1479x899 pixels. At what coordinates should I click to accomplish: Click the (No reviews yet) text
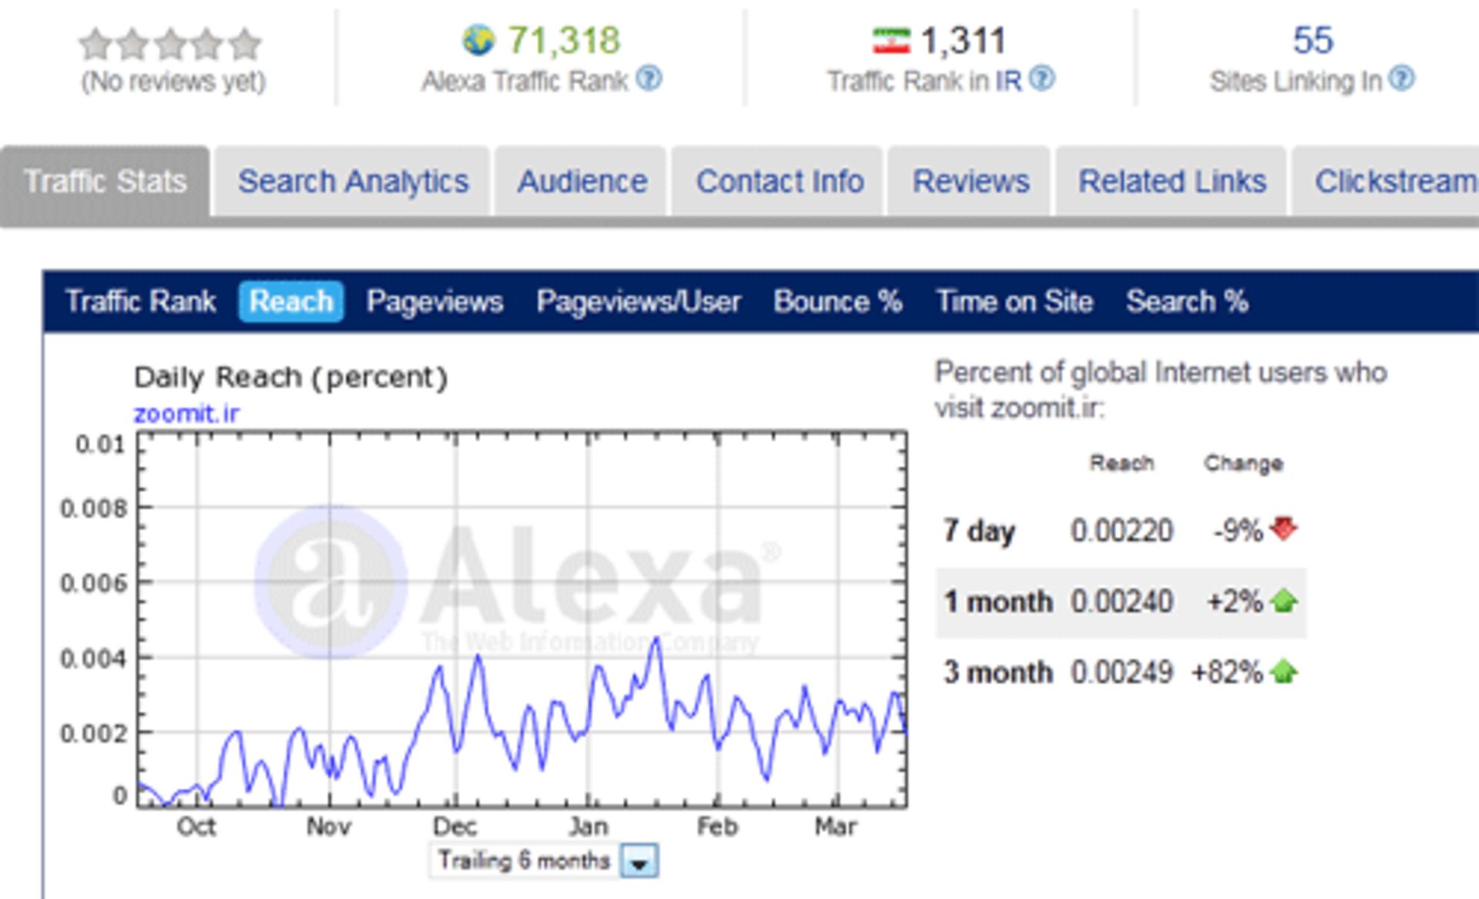click(x=173, y=81)
